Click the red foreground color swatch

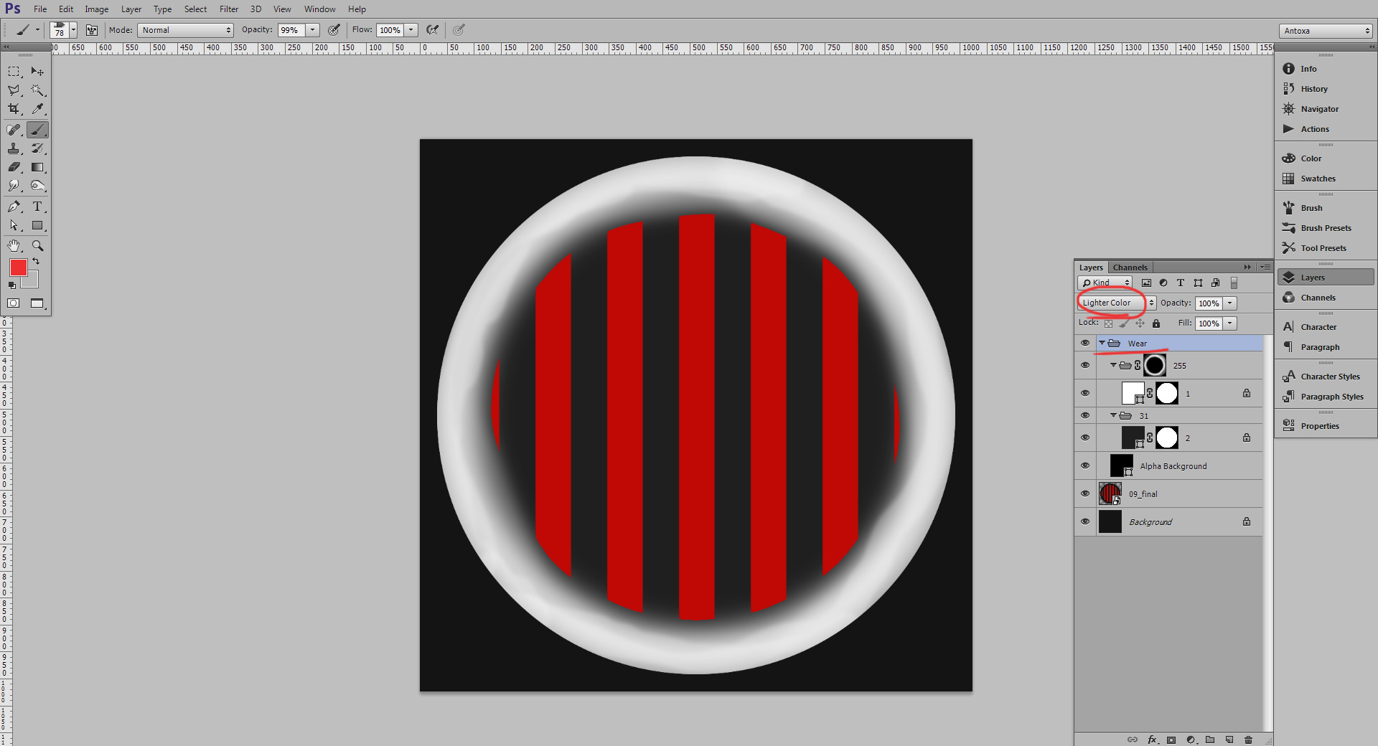pos(18,267)
